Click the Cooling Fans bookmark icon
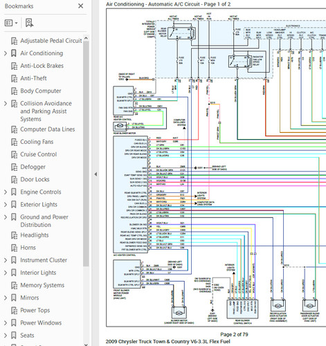This screenshot has width=326, height=346. click(15, 142)
